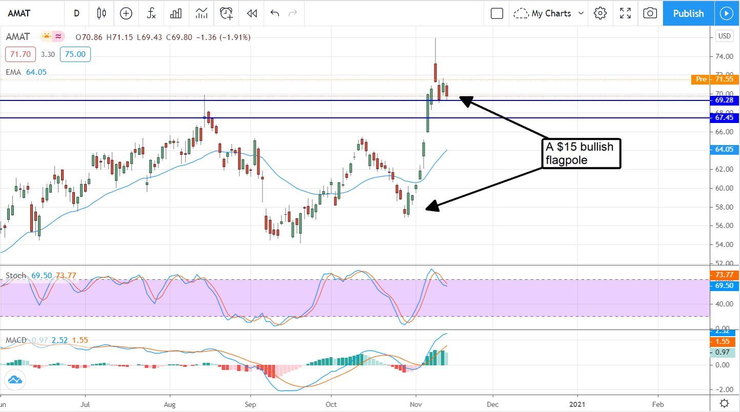The height and width of the screenshot is (412, 740).
Task: Click the blue 64.05 EMA price label
Action: [x=724, y=150]
